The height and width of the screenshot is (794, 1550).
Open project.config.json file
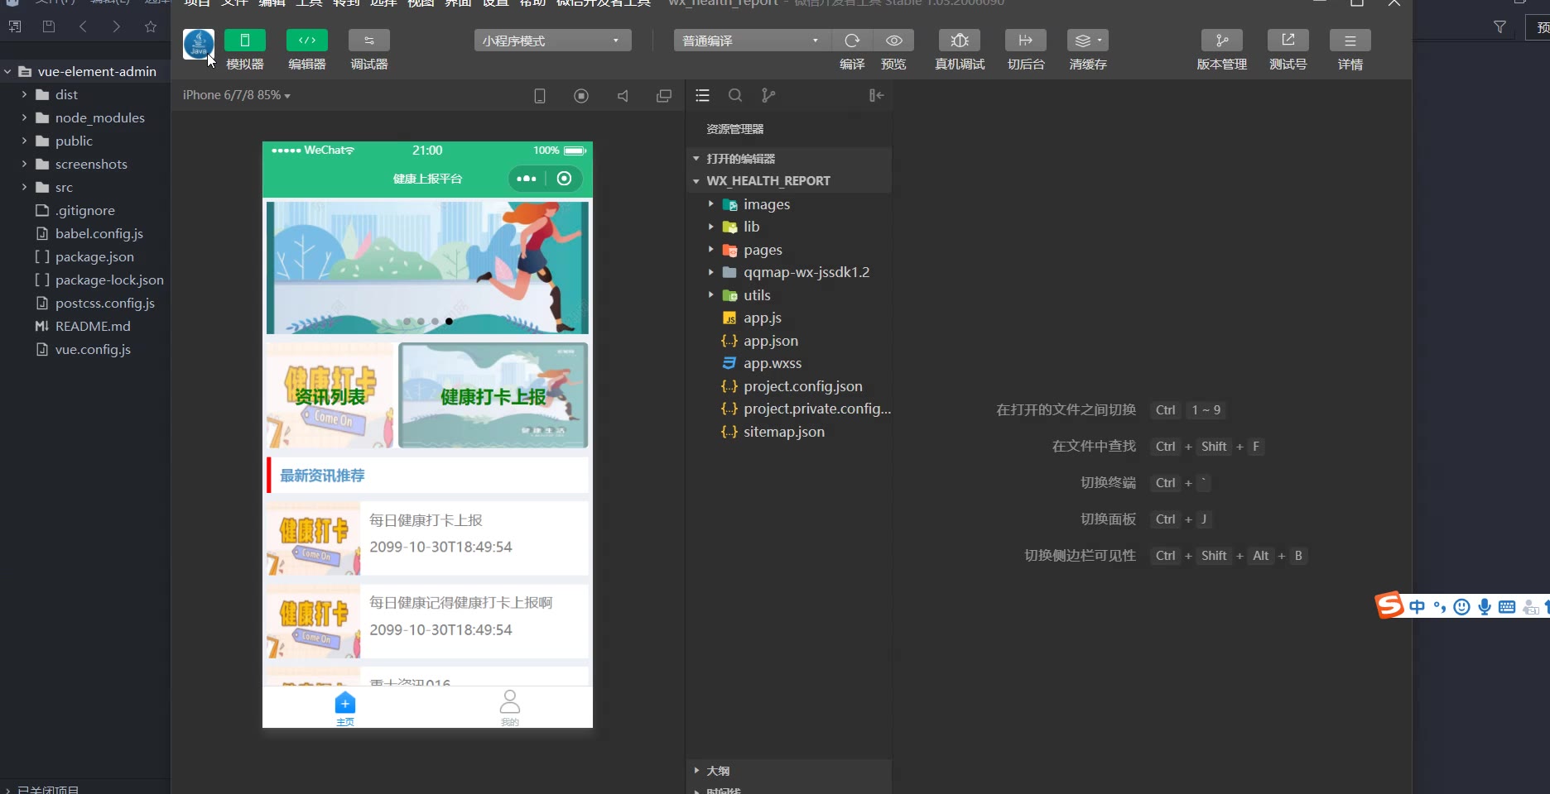click(x=789, y=386)
